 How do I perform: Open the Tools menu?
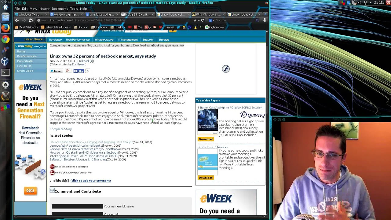[74, 9]
